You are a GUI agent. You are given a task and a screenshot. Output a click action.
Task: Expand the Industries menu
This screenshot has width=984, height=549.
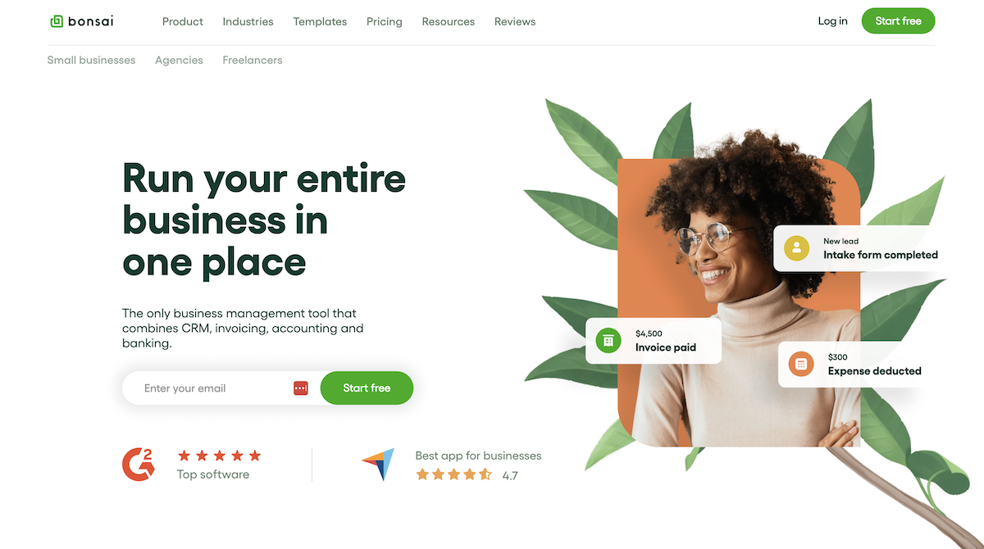point(248,21)
